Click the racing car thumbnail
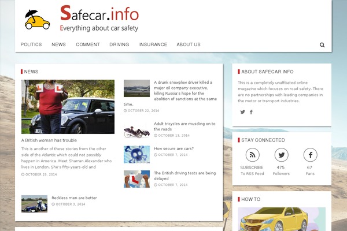The image size is (347, 231). point(34,204)
